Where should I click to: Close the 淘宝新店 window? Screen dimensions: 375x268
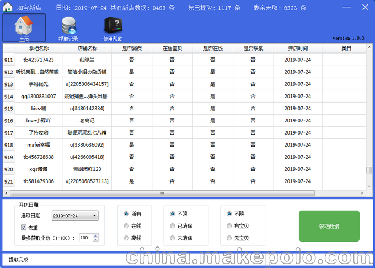(x=365, y=7)
